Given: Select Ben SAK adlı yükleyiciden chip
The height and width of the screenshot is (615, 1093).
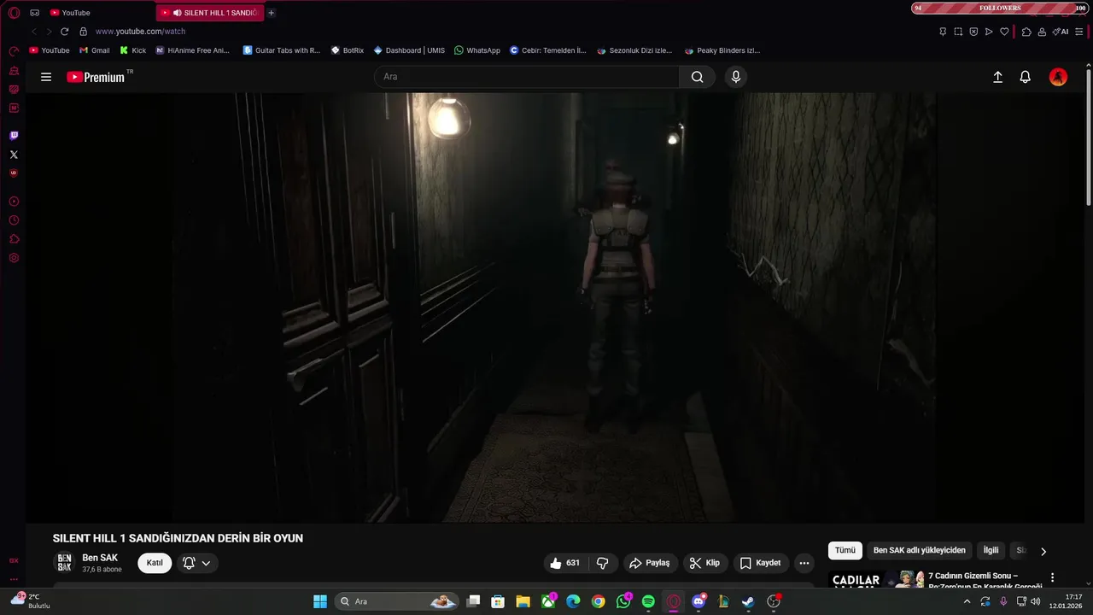Looking at the screenshot, I should 919,551.
